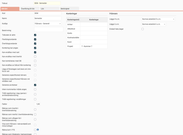Click the info icon next to Räkna bort i FTE

38,130
